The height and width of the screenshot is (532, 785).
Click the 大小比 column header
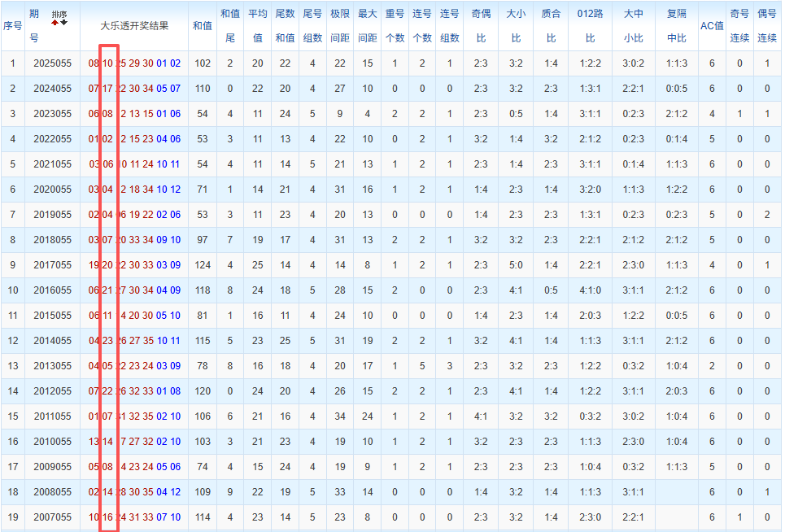(x=516, y=25)
